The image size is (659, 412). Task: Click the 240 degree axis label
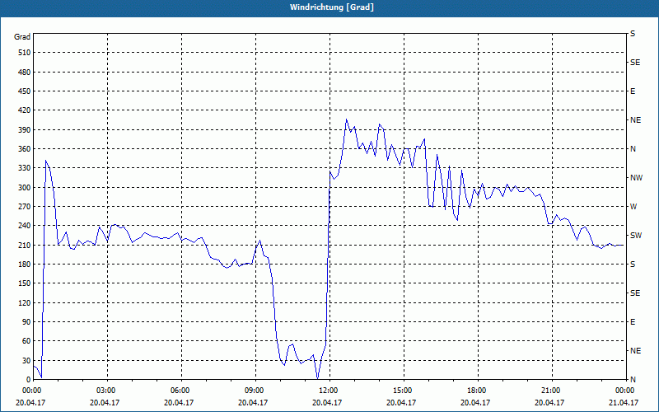tap(25, 226)
